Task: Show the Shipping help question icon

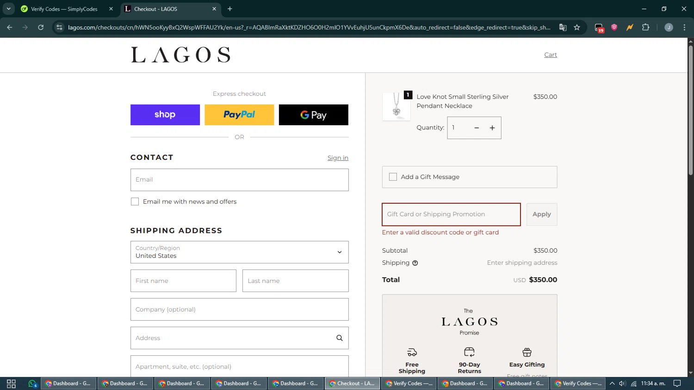Action: pos(415,263)
